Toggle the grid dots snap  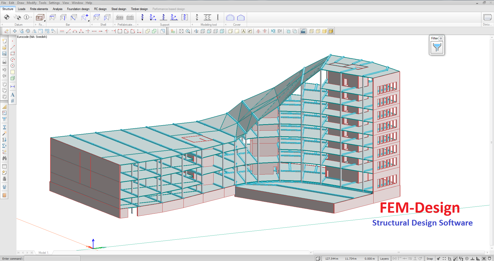[444, 259]
